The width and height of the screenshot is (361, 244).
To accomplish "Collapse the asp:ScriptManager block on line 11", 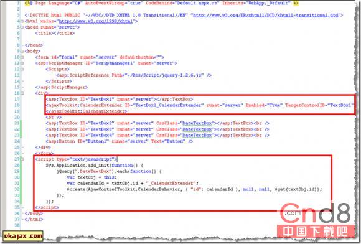I will (x=22, y=63).
